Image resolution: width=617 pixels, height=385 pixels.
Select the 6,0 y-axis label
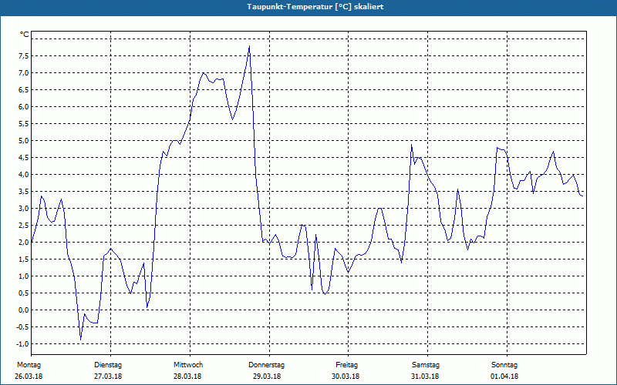pyautogui.click(x=23, y=106)
